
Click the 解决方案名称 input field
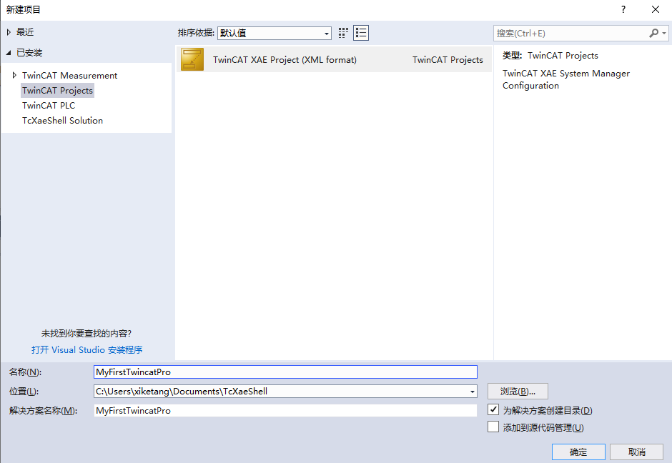point(285,410)
